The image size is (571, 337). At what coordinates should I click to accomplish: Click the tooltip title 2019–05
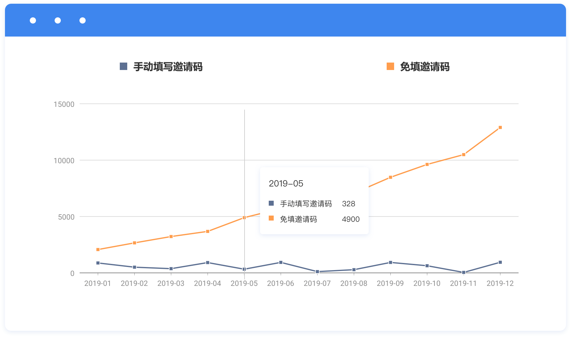pos(286,184)
